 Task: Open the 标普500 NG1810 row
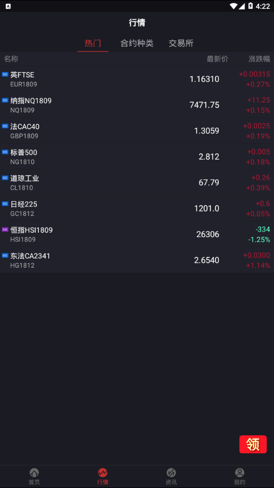pyautogui.click(x=137, y=157)
